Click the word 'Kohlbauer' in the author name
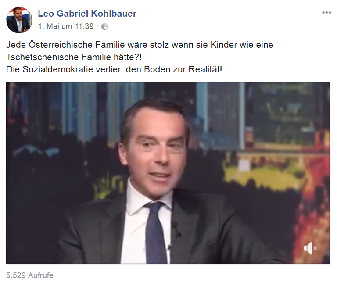This screenshot has width=337, height=286. click(x=114, y=14)
